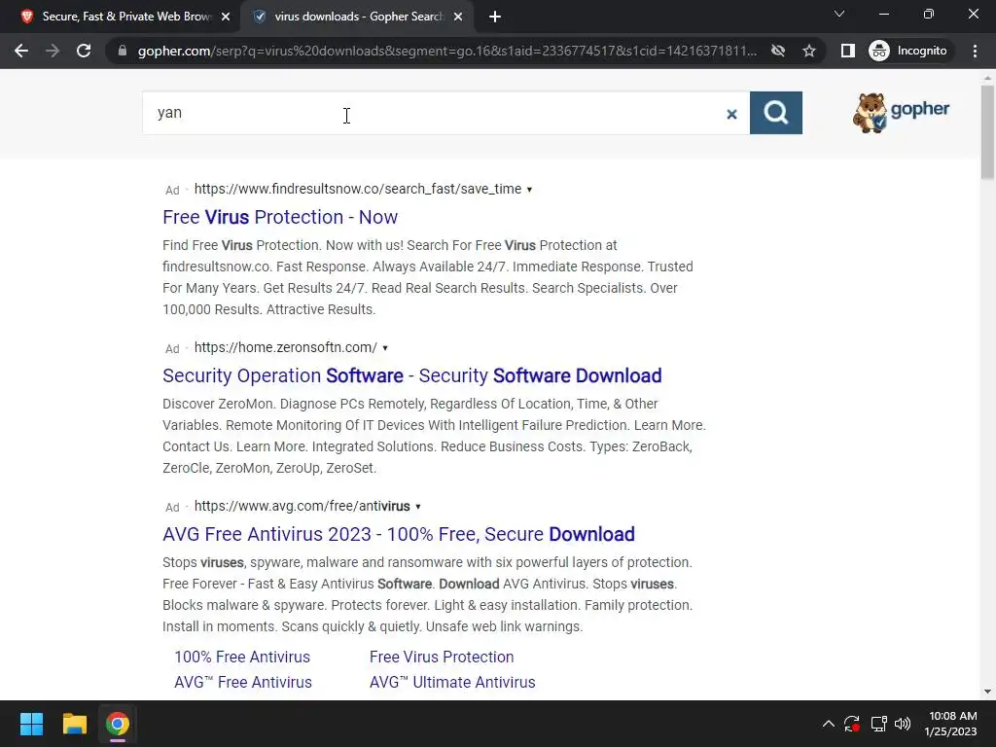This screenshot has width=996, height=747.
Task: Click the https://home.zeronsoftn.com/ URL text
Action: (285, 347)
